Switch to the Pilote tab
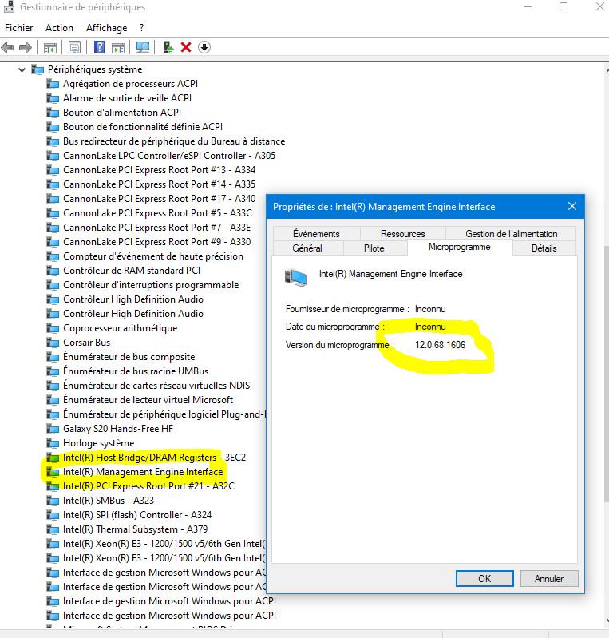609x638 pixels. [x=374, y=248]
